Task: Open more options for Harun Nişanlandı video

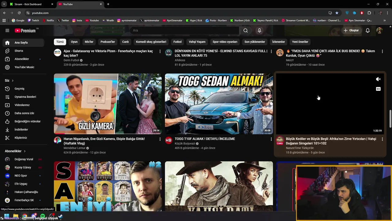Action: (x=160, y=139)
